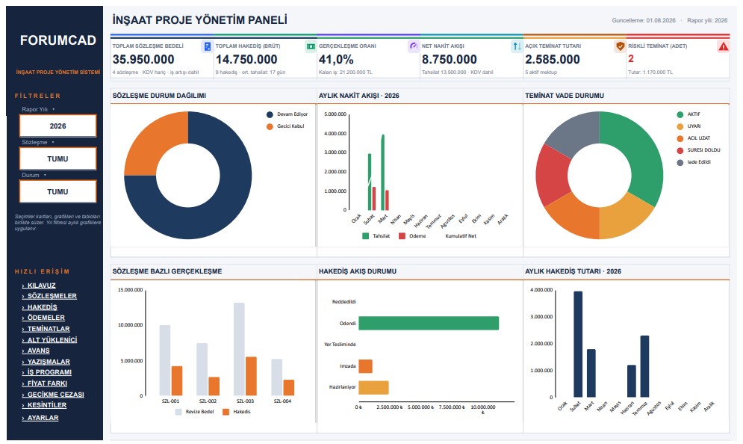Click UYARI legend yellow dot

point(680,126)
